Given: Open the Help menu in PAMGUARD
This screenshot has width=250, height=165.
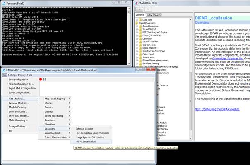Looking at the screenshot, I should tap(30, 75).
